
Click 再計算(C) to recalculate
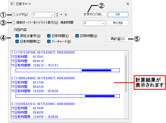(x=118, y=39)
